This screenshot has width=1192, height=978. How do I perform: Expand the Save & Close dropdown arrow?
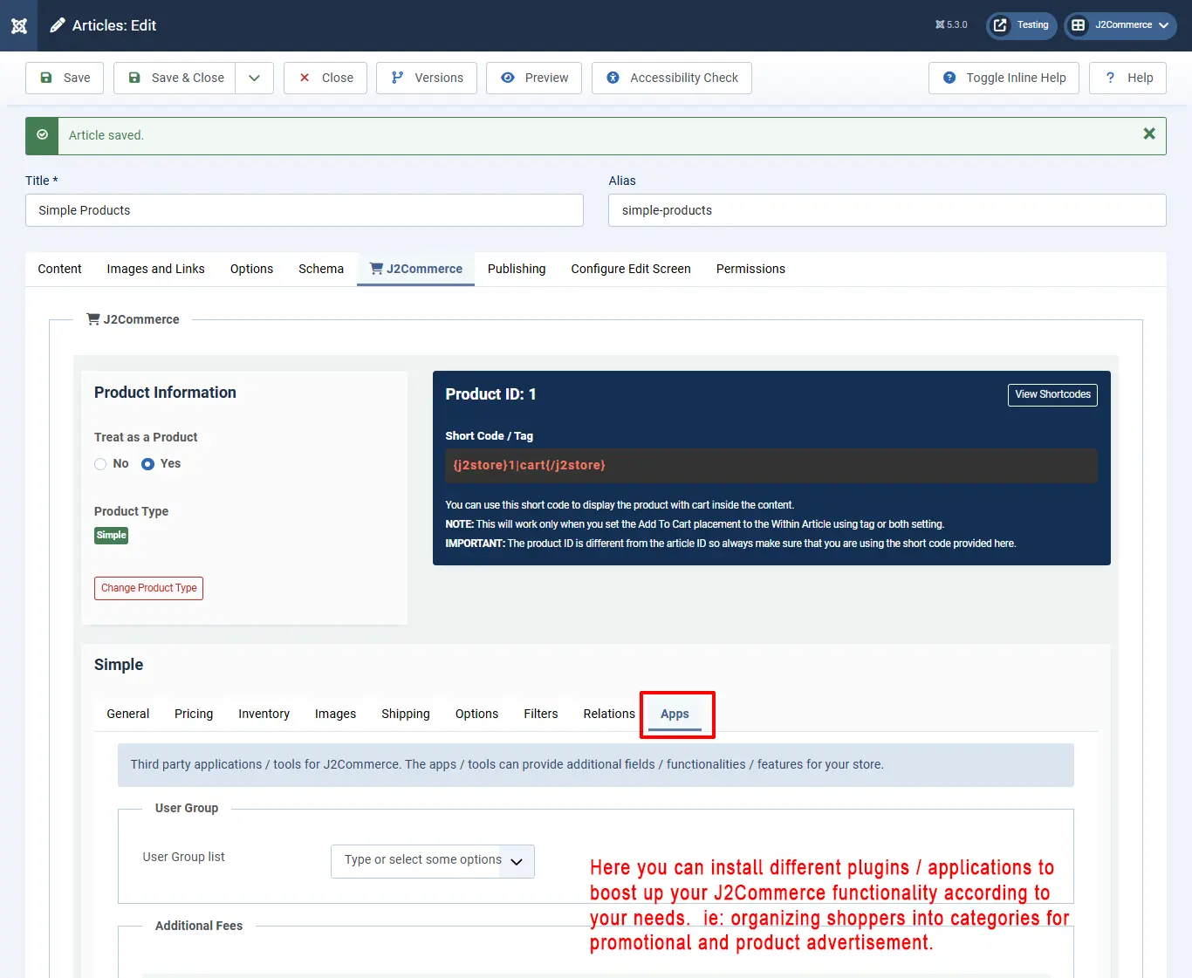click(254, 78)
